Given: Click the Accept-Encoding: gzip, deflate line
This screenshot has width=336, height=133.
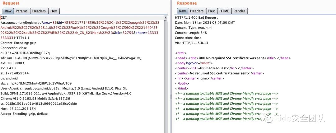Looking at the screenshot, I should pos(24,114).
